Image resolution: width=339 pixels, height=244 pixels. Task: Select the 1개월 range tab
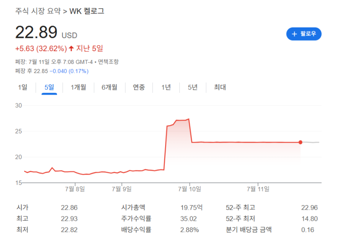click(x=78, y=87)
